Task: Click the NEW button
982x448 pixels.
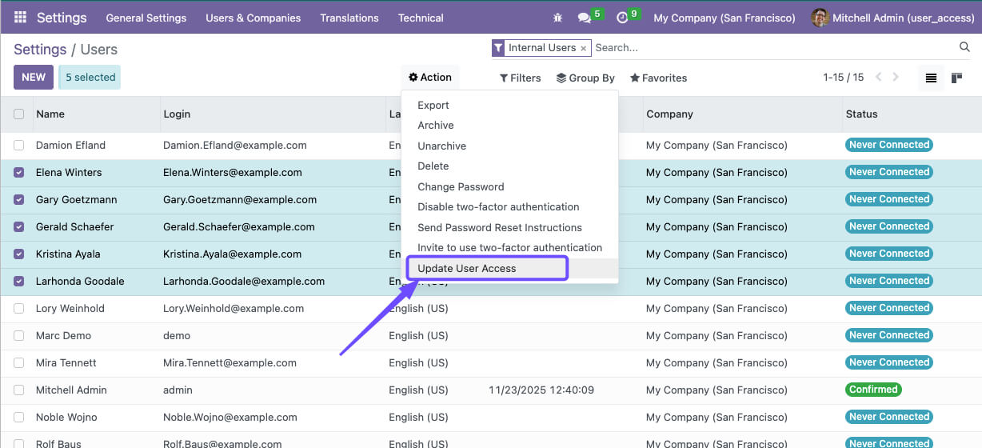Action: pyautogui.click(x=34, y=78)
